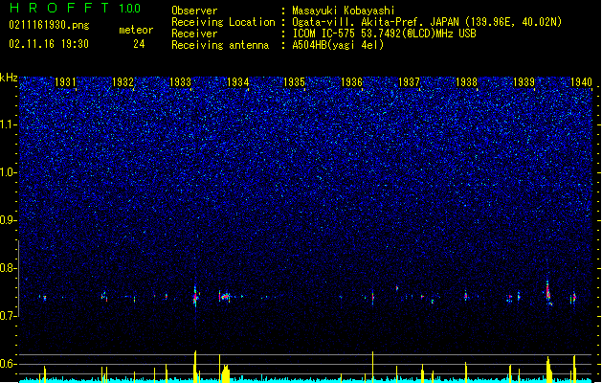This screenshot has width=602, height=383.
Task: Click the 0.8 frequency axis label
Action: [x=9, y=268]
